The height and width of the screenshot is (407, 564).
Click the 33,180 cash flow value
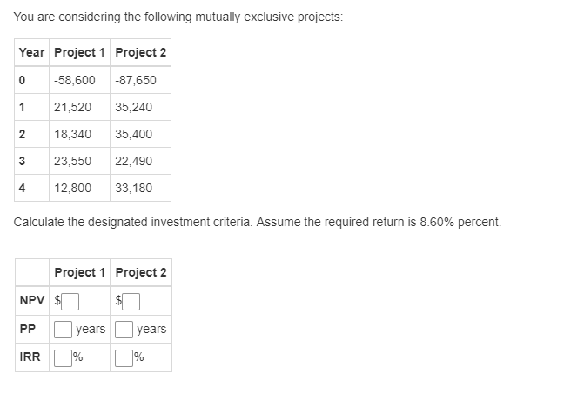click(x=133, y=188)
